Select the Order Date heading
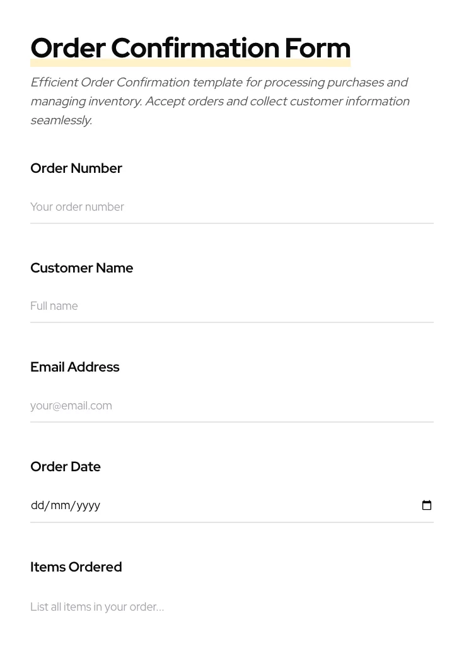The height and width of the screenshot is (646, 464). coord(66,466)
